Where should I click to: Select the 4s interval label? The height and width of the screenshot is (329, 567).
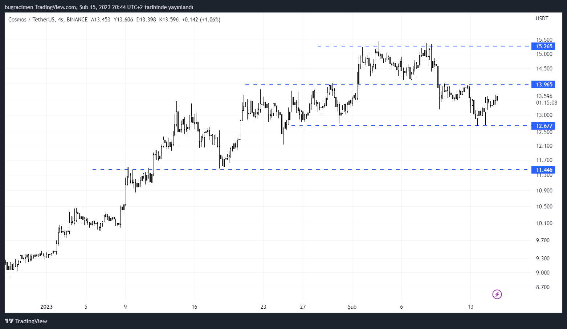coord(61,20)
